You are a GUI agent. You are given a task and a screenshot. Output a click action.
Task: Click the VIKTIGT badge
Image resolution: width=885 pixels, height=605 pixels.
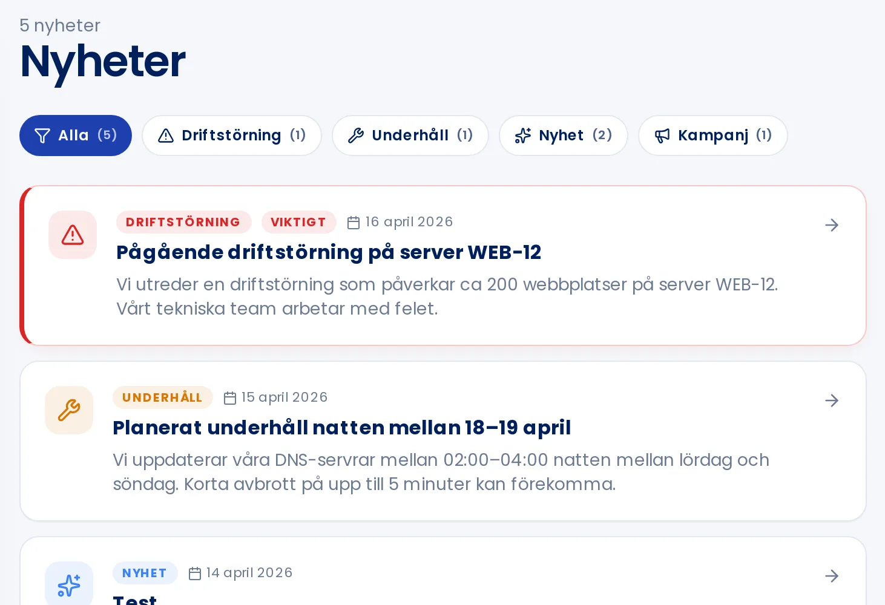[x=298, y=222]
